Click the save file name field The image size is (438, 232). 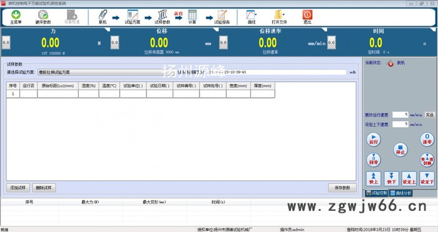pyautogui.click(x=277, y=72)
